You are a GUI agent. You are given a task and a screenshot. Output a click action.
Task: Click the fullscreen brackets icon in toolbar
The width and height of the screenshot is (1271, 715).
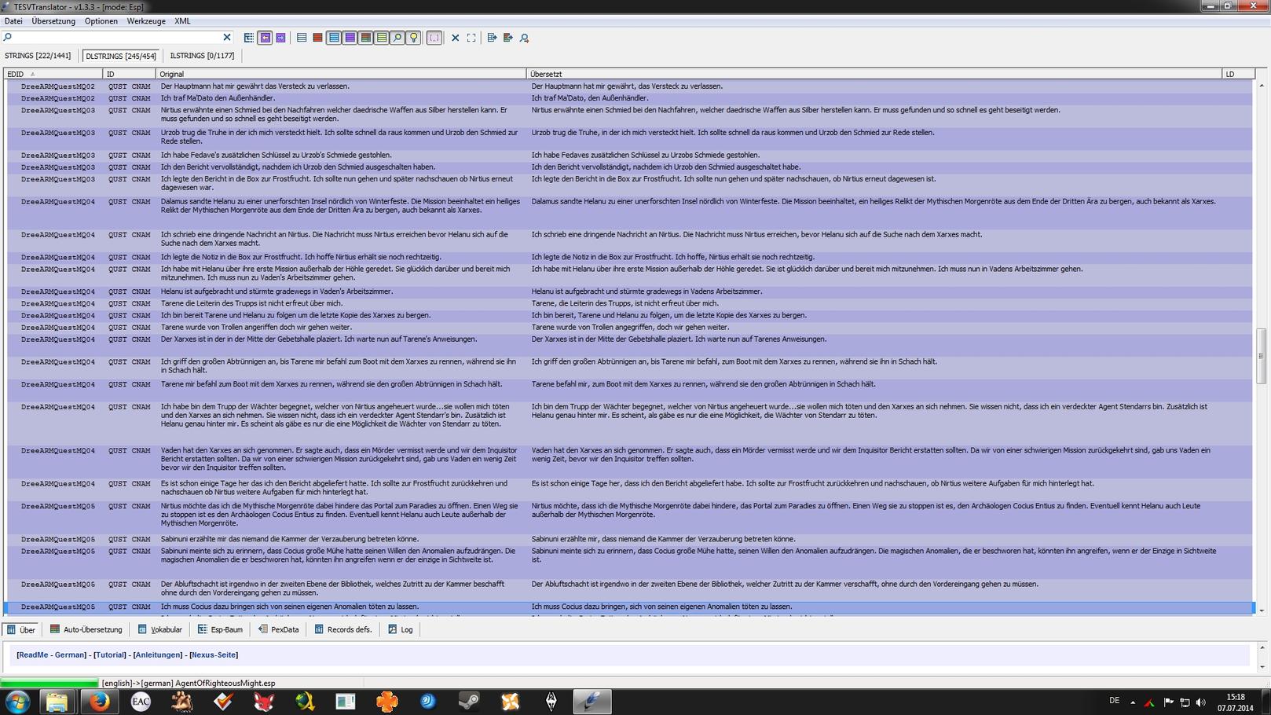pos(471,38)
